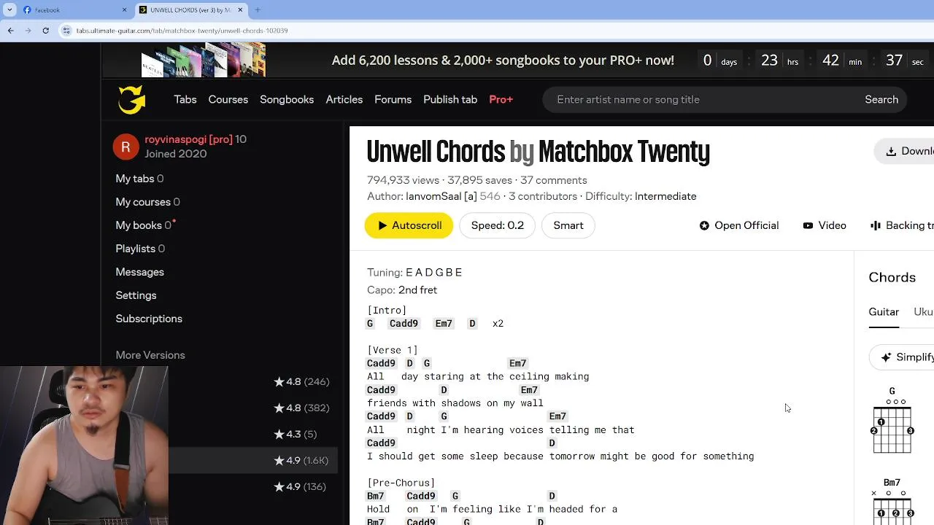934x525 pixels.
Task: Open the site info icon in address bar
Action: [66, 31]
